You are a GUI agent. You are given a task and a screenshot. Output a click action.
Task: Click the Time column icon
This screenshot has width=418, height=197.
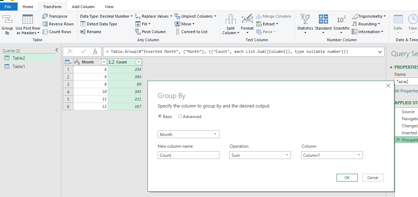pos(412,19)
